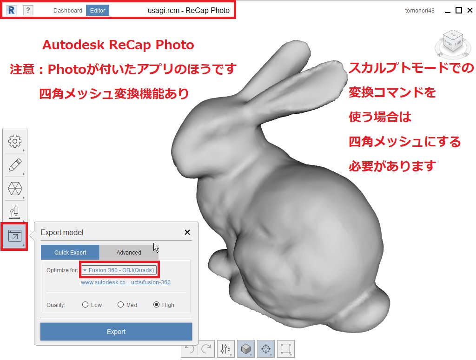Switch to the Dashboard view

[68, 11]
